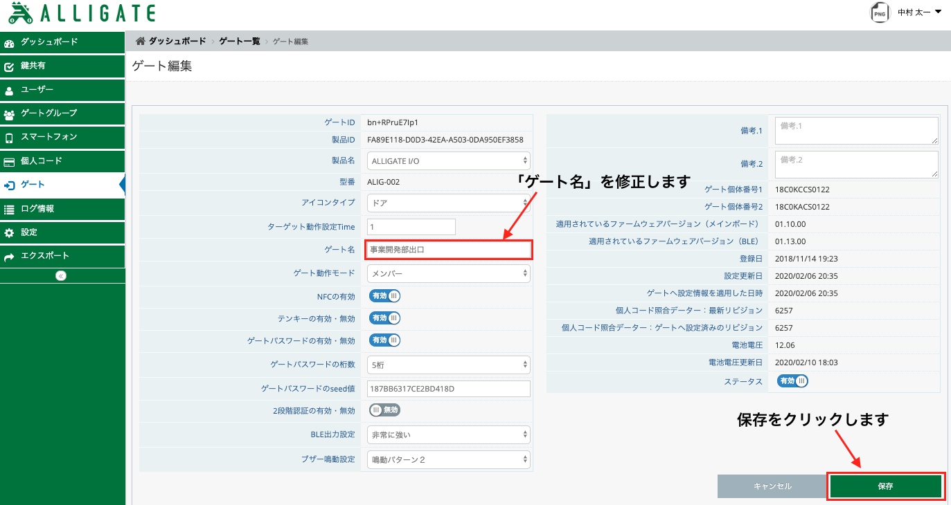Click the ゲート sign-in arrow icon
The image size is (951, 505).
point(9,185)
